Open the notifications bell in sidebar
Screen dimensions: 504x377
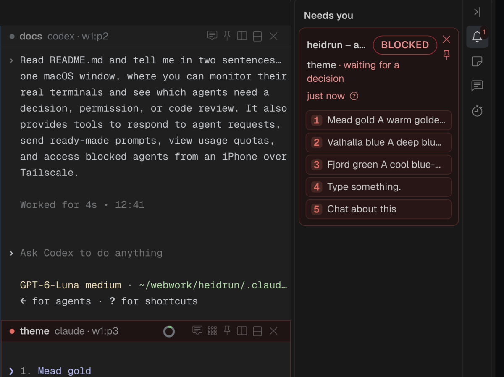[x=477, y=37]
